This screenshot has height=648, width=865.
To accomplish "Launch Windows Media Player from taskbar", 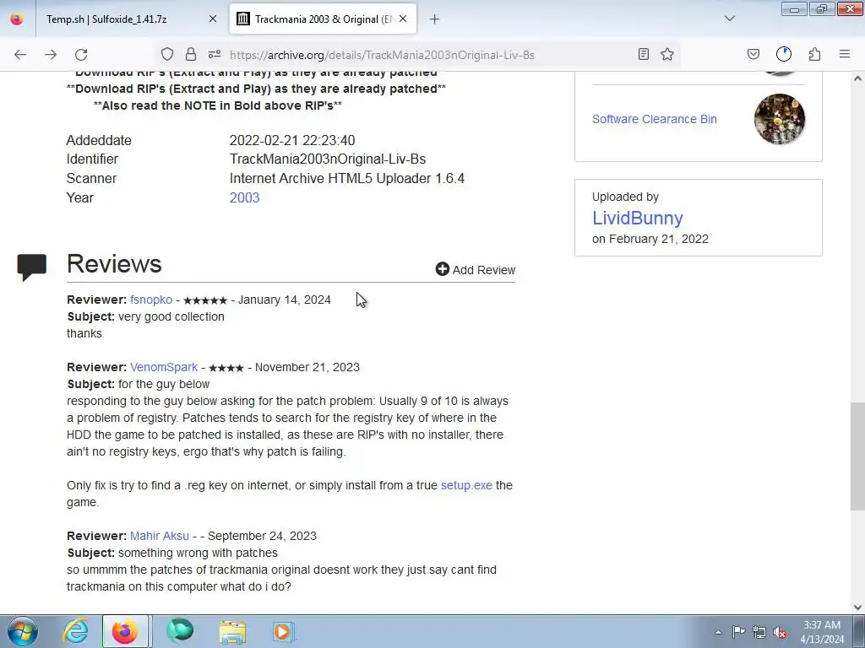I will click(284, 631).
